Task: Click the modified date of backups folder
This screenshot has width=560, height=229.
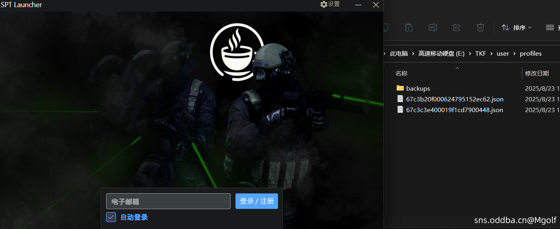Action: [543, 88]
